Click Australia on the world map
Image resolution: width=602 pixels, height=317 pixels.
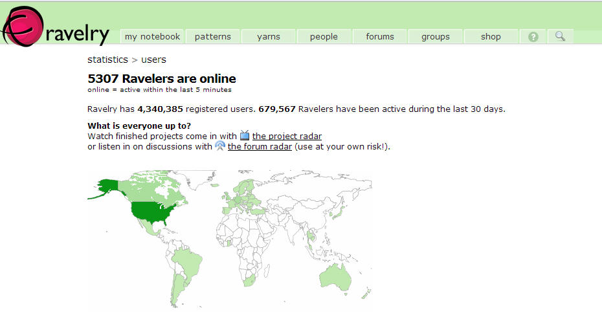(336, 276)
